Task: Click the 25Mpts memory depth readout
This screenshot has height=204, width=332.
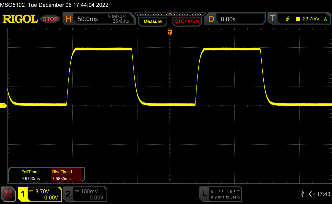Action: point(121,21)
